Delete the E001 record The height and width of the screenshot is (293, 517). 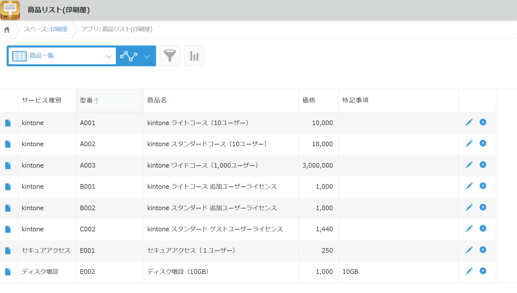click(483, 250)
